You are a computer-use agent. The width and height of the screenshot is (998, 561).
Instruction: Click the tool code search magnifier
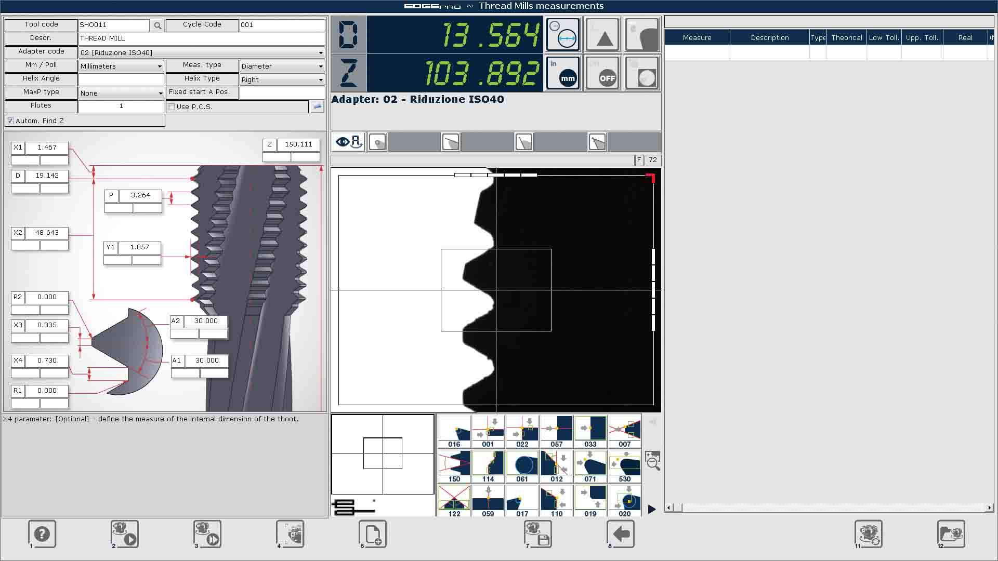point(157,25)
